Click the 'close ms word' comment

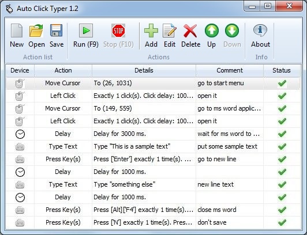click(x=217, y=210)
